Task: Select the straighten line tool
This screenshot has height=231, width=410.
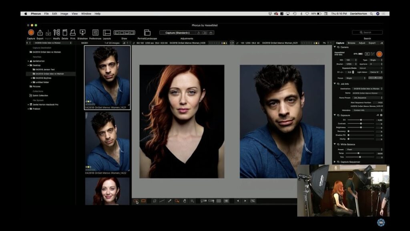Action: pyautogui.click(x=162, y=201)
